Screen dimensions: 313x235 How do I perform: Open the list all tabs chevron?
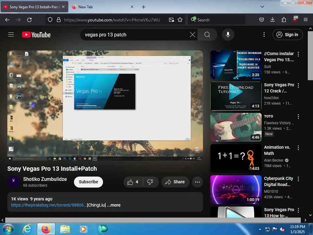point(262,7)
